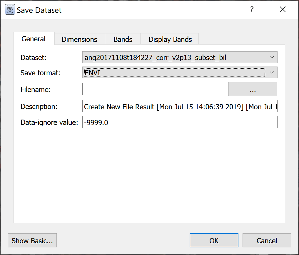The height and width of the screenshot is (255, 299).
Task: Click the Data-ignore value field showing -9999.0
Action: [180, 122]
